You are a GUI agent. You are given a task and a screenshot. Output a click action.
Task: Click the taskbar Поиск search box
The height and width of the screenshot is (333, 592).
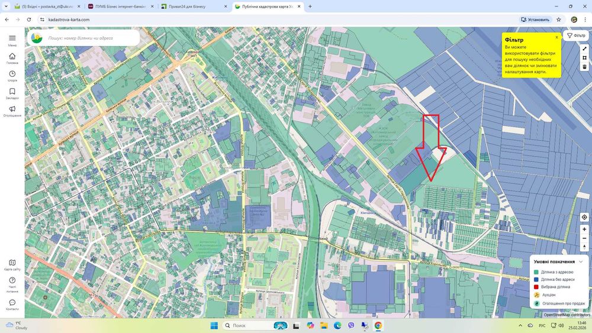coord(254,325)
